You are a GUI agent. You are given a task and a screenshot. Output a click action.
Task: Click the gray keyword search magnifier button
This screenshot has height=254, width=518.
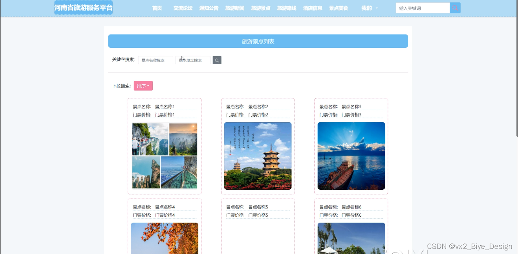(217, 60)
